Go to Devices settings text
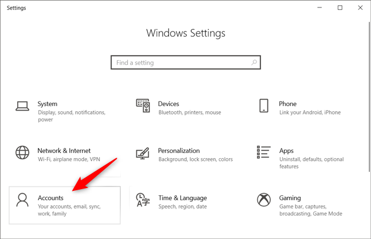The width and height of the screenshot is (371, 239). click(x=168, y=104)
